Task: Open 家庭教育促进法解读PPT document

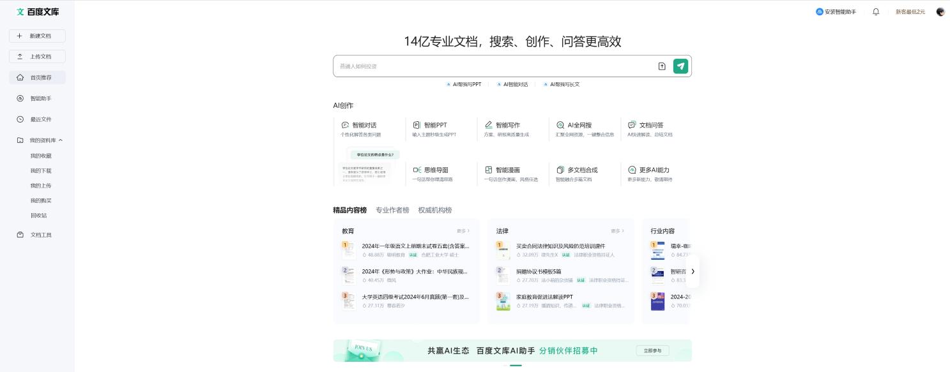Action: pyautogui.click(x=544, y=297)
